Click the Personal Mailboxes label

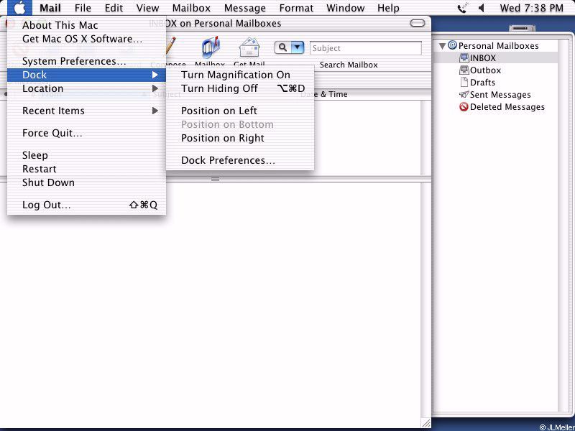click(x=498, y=46)
